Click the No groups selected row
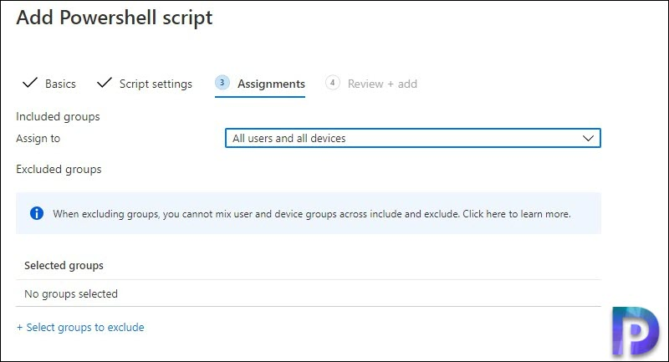The width and height of the screenshot is (669, 362). pyautogui.click(x=308, y=293)
